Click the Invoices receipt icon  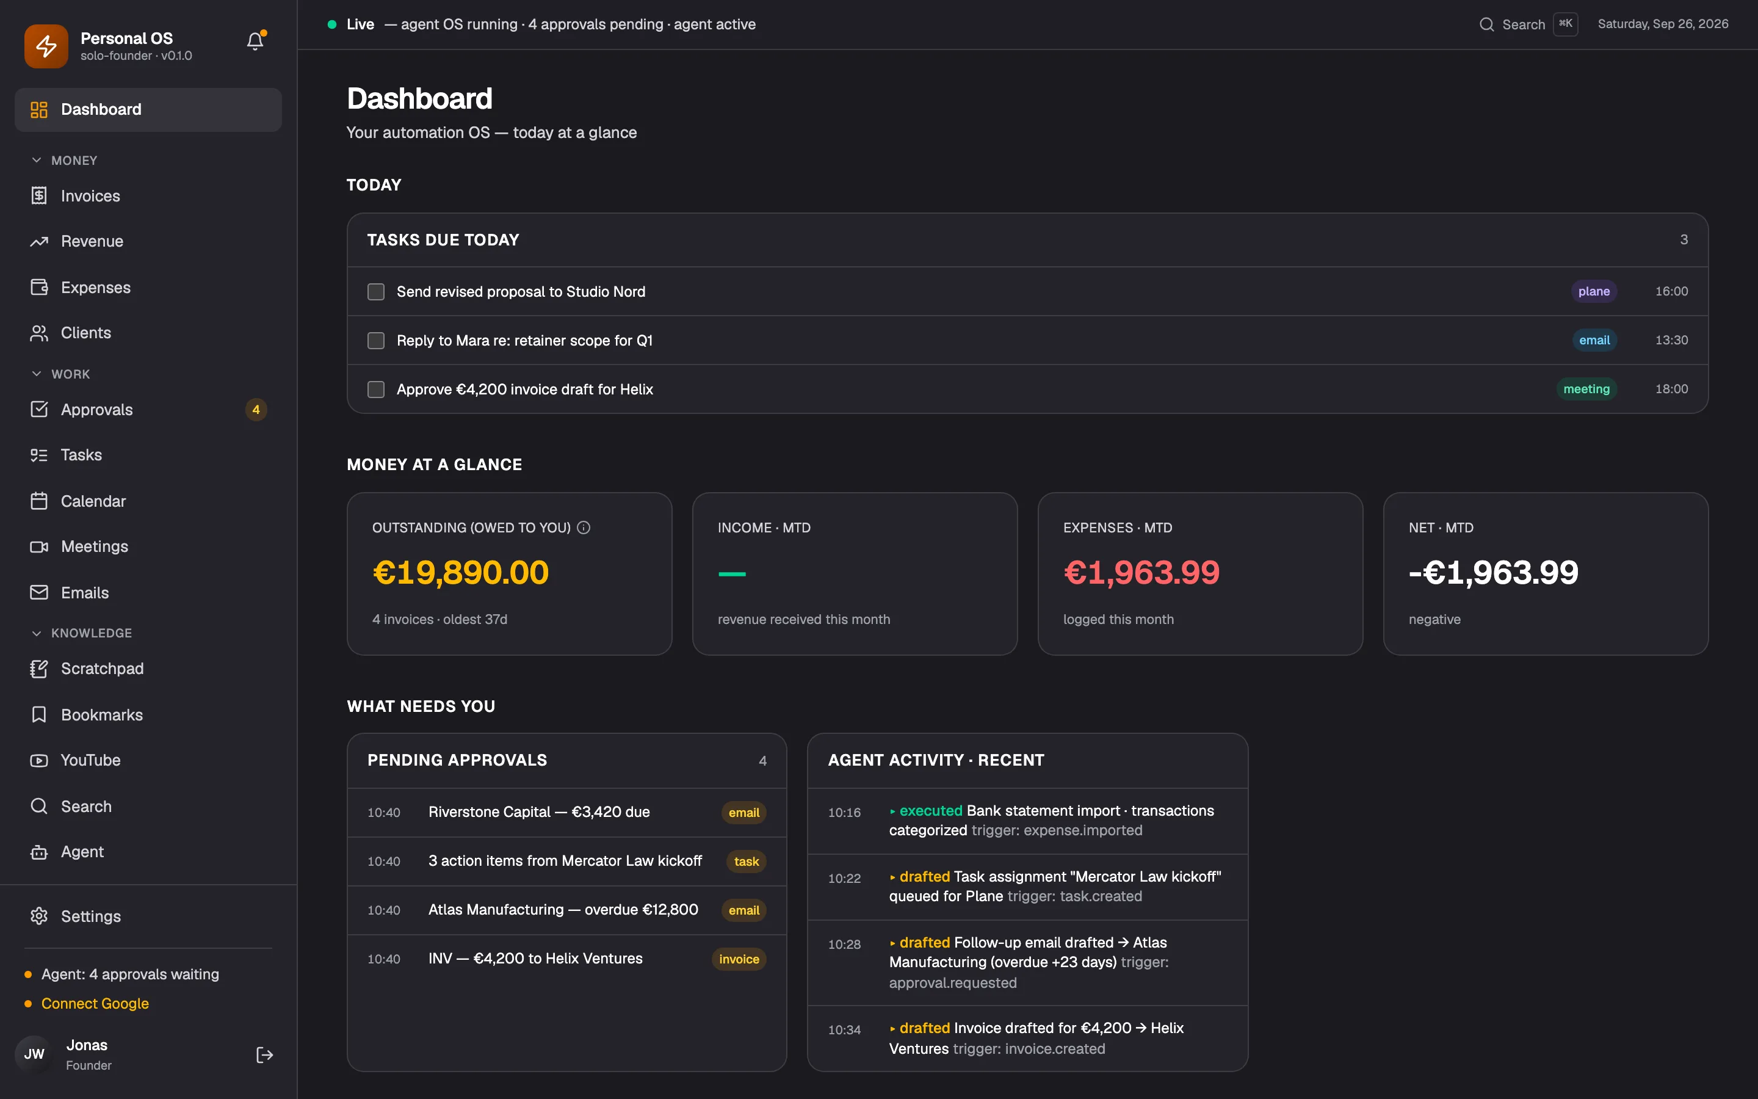pyautogui.click(x=39, y=195)
